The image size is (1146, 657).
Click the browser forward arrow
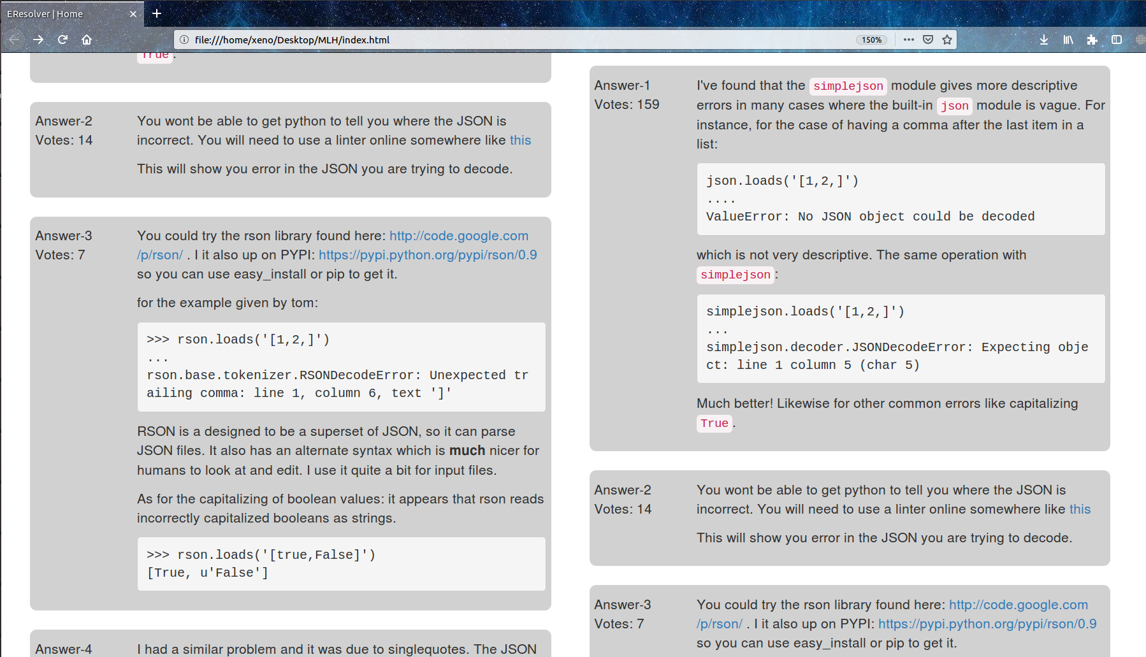(x=38, y=40)
